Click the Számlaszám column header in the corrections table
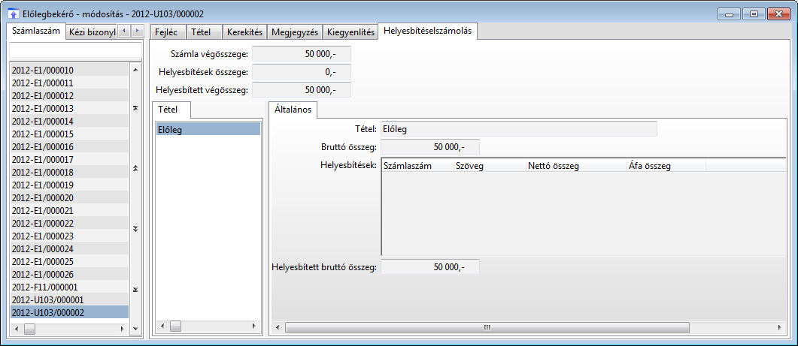The width and height of the screenshot is (798, 346). (417, 165)
